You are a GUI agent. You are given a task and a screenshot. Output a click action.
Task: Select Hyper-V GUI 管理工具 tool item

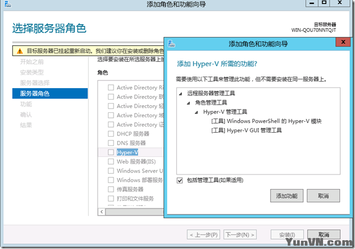pyautogui.click(x=246, y=130)
